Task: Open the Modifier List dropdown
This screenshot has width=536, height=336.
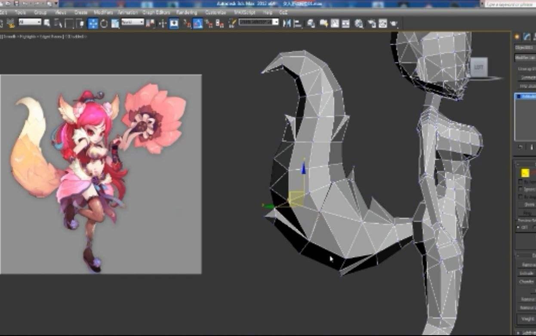Action: (x=525, y=57)
